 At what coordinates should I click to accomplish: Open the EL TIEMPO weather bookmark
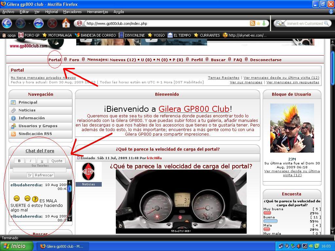tap(179, 35)
